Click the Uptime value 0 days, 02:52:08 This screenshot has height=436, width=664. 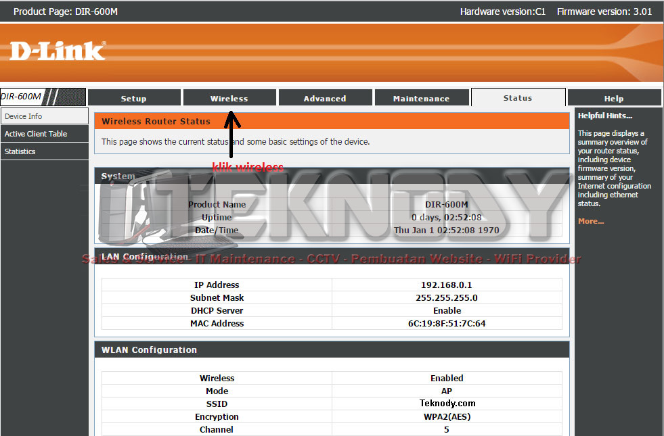446,218
